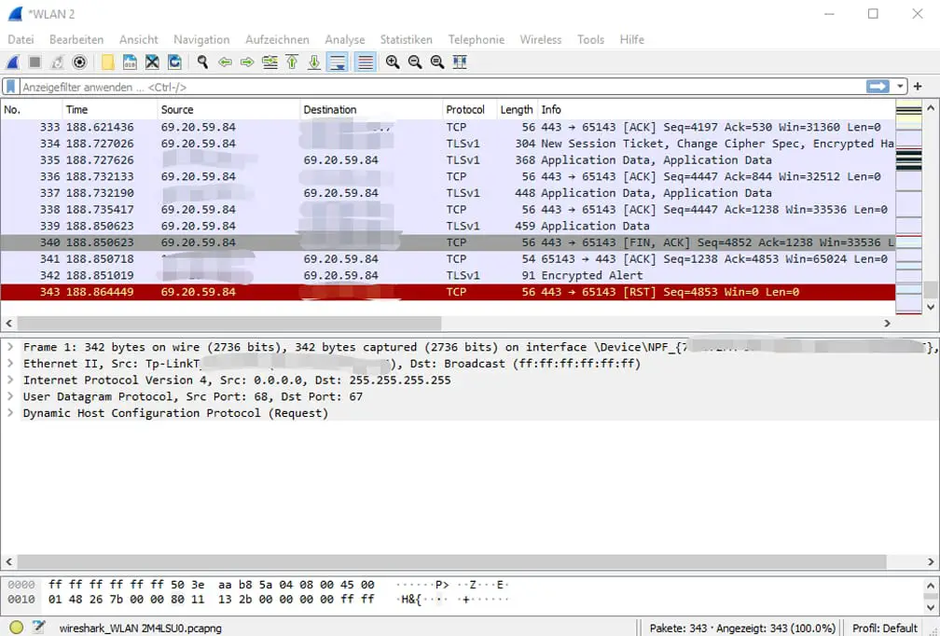Viewport: 940px width, 636px height.
Task: Click the Profil: Default status entry
Action: pos(885,628)
